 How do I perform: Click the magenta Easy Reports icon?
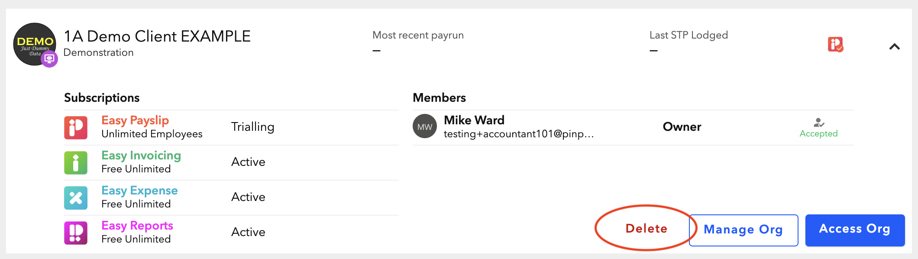click(x=76, y=233)
